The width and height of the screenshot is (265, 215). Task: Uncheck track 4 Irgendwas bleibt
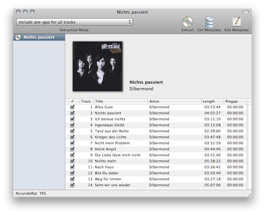point(72,125)
